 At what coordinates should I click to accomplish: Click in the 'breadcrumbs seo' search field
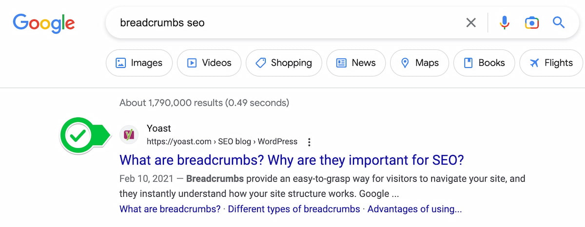coord(283,22)
